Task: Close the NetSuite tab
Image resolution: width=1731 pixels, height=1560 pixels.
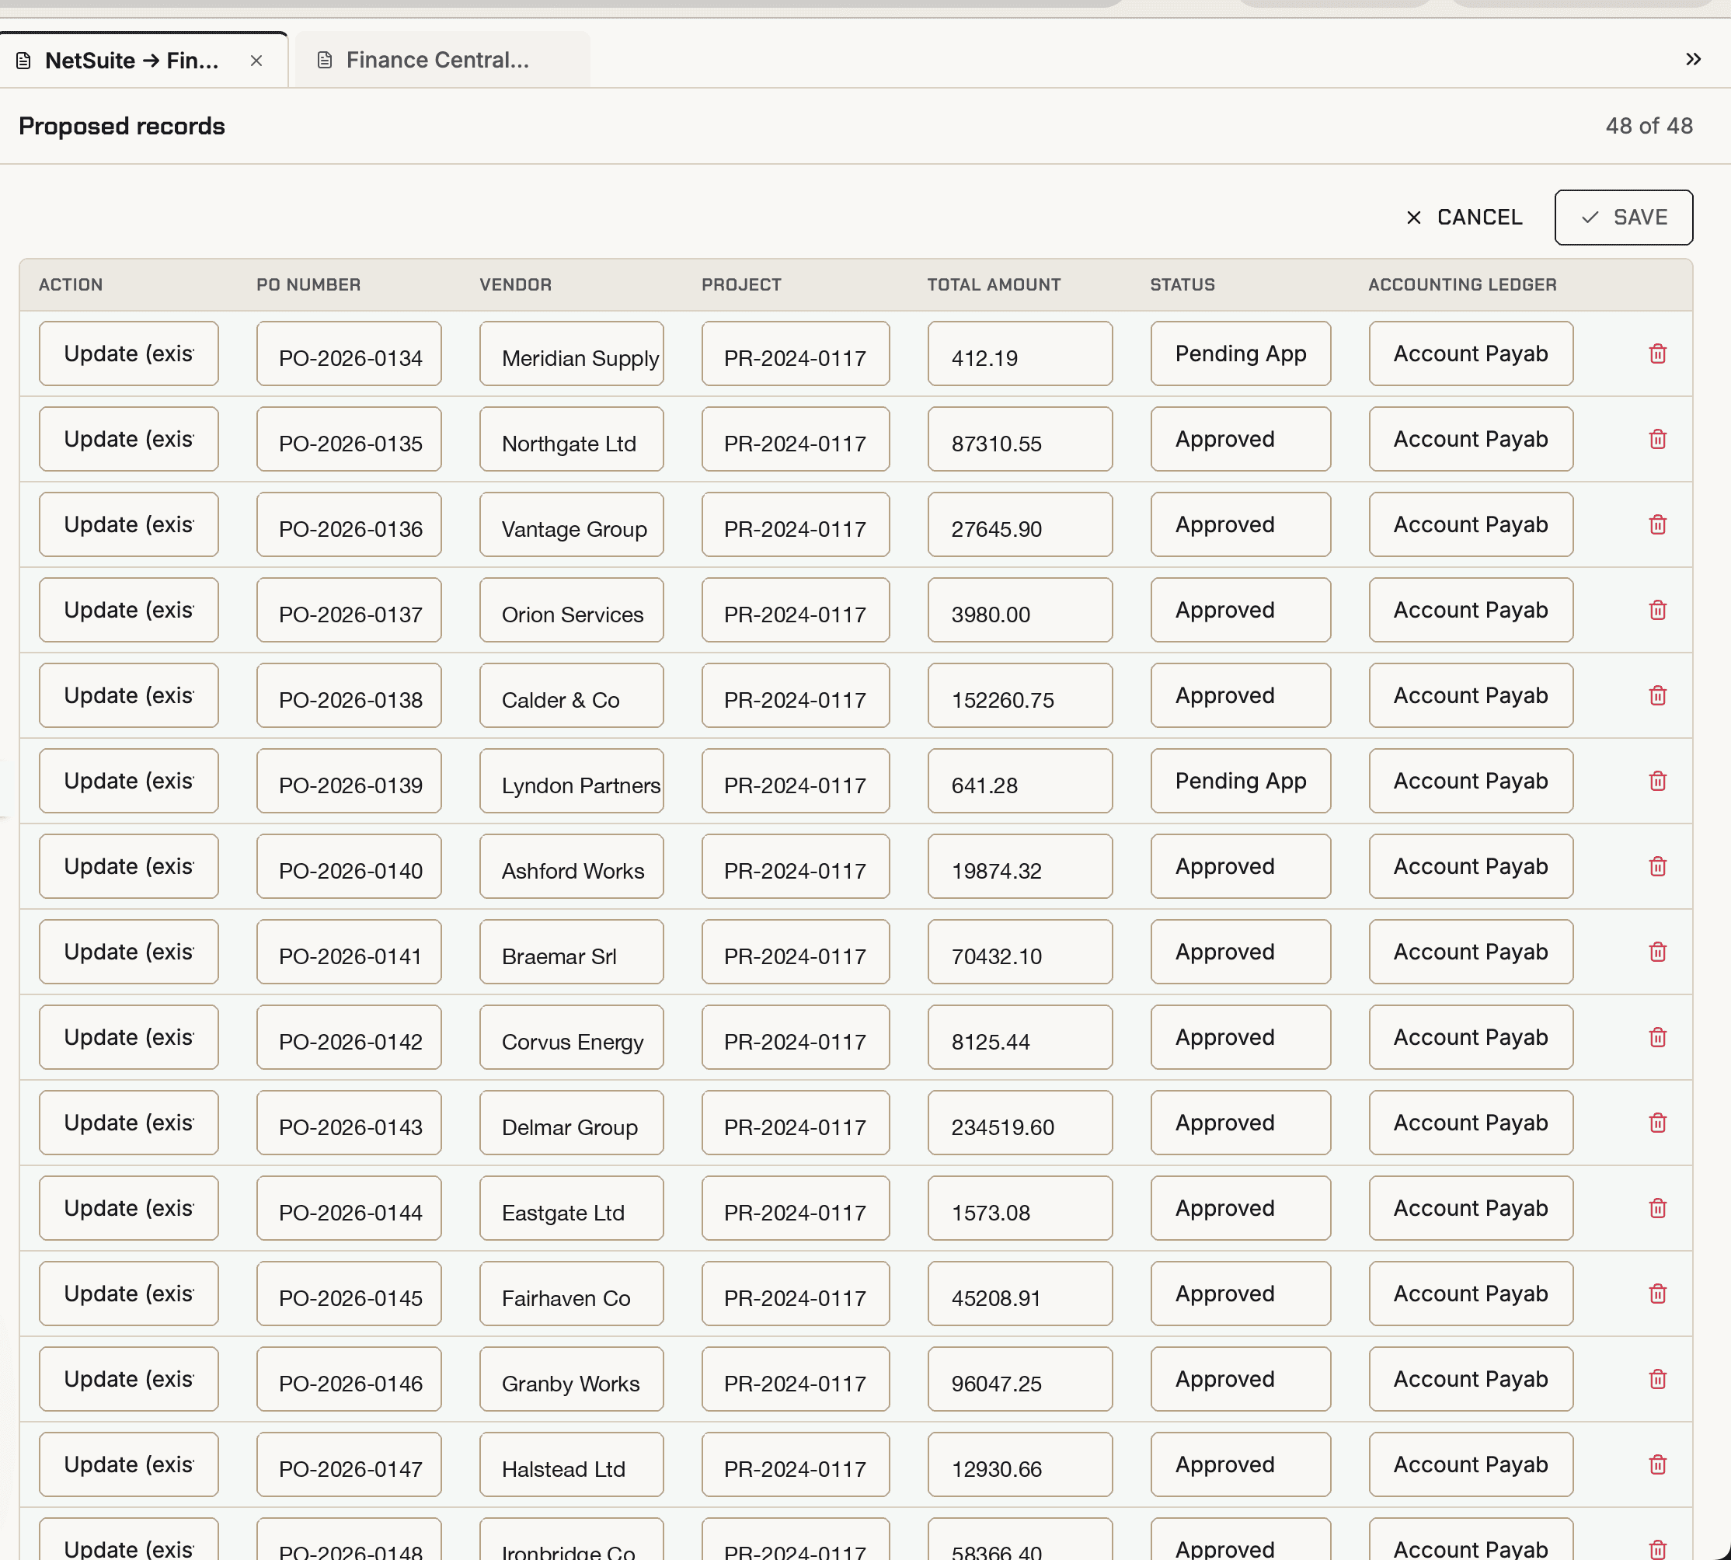Action: (256, 61)
